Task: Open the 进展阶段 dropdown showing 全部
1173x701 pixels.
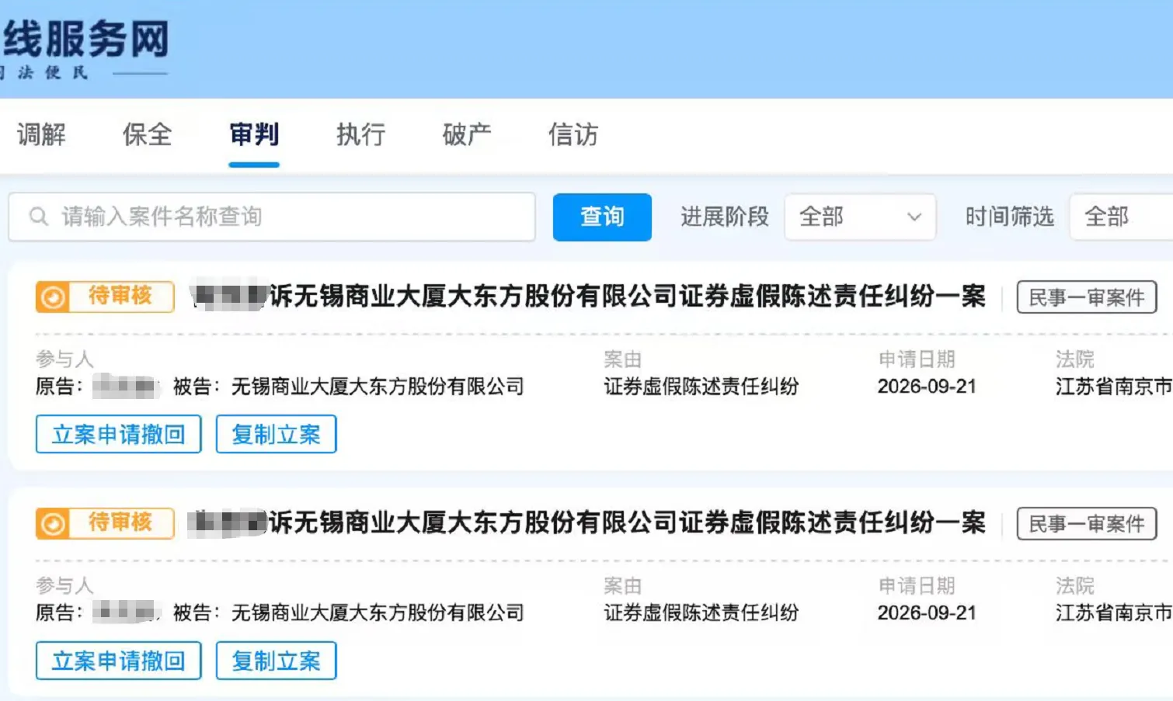Action: (860, 217)
